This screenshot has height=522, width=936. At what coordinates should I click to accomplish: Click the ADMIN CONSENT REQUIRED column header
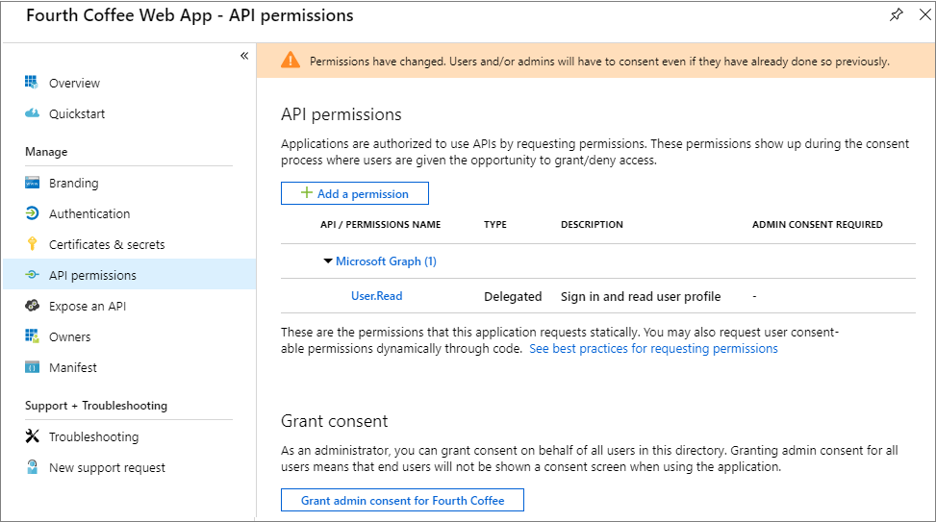(x=818, y=224)
